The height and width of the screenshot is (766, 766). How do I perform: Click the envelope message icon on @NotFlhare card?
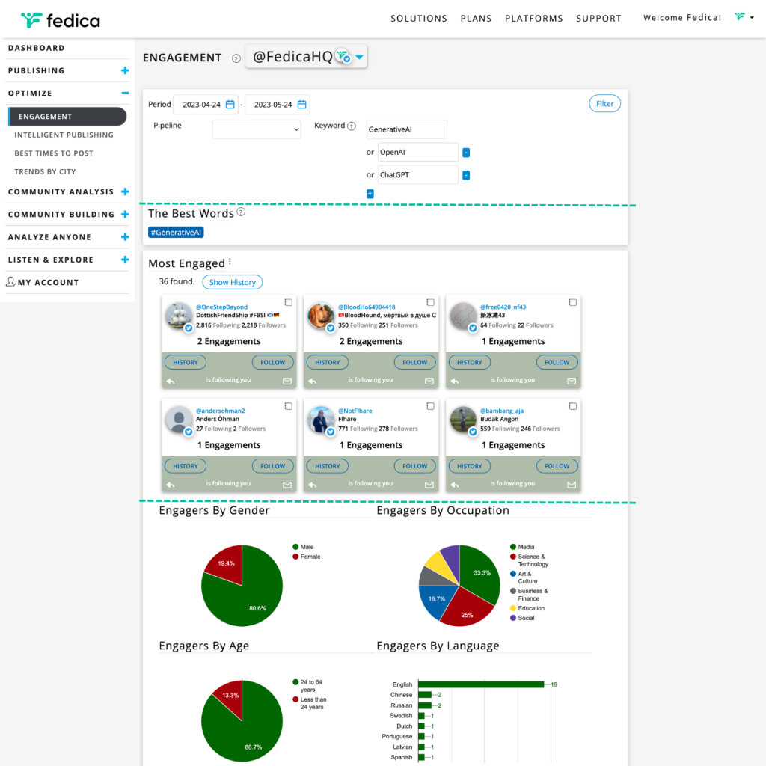pyautogui.click(x=429, y=485)
